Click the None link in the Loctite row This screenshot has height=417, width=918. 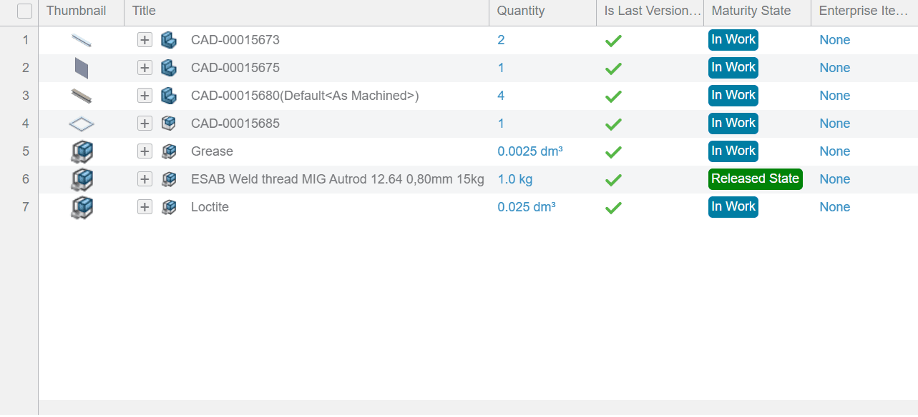coord(835,207)
